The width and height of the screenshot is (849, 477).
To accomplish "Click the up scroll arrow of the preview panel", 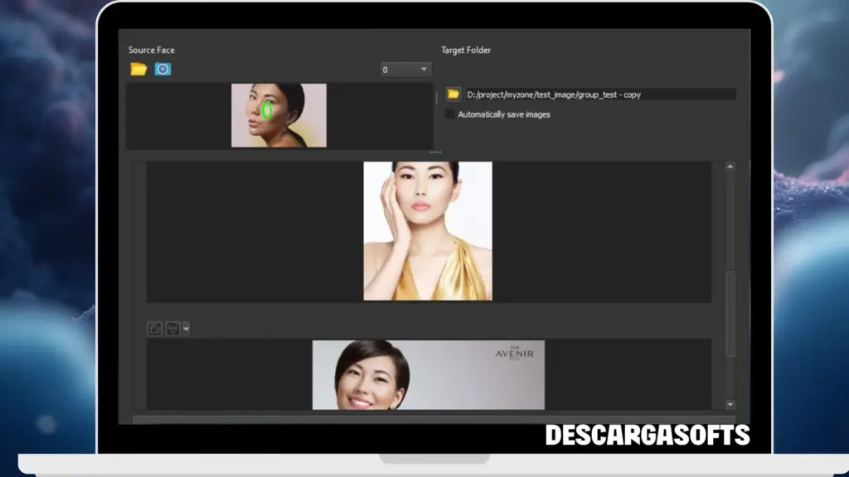I will pos(730,166).
